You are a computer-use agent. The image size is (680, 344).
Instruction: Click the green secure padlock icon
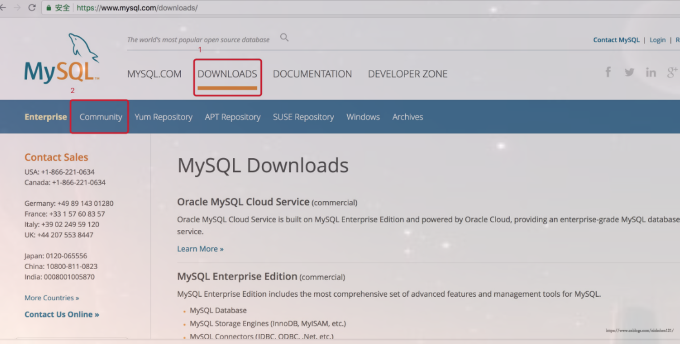coord(49,8)
